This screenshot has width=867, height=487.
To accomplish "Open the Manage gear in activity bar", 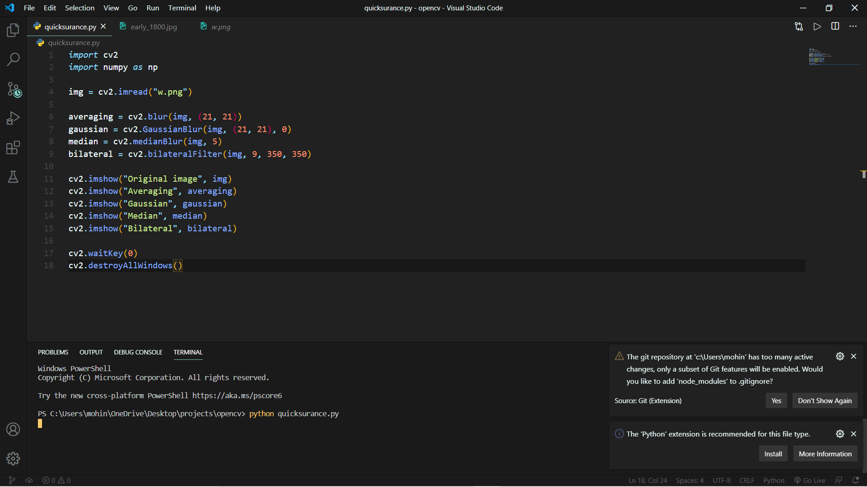I will (13, 459).
